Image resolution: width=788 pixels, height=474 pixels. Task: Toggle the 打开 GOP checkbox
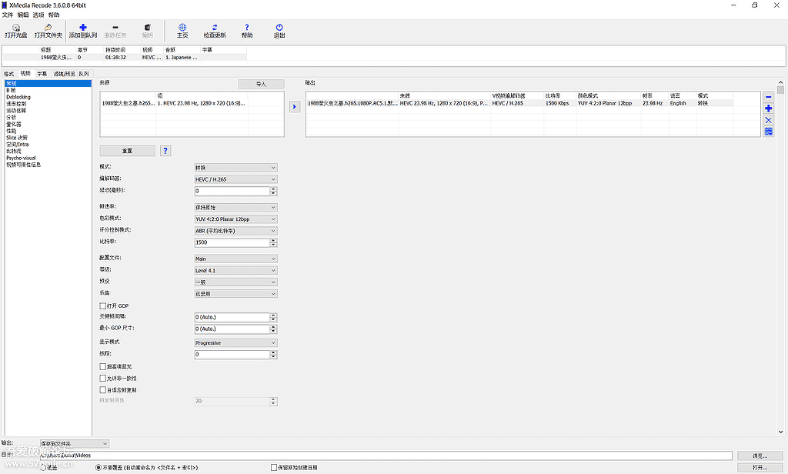(102, 305)
